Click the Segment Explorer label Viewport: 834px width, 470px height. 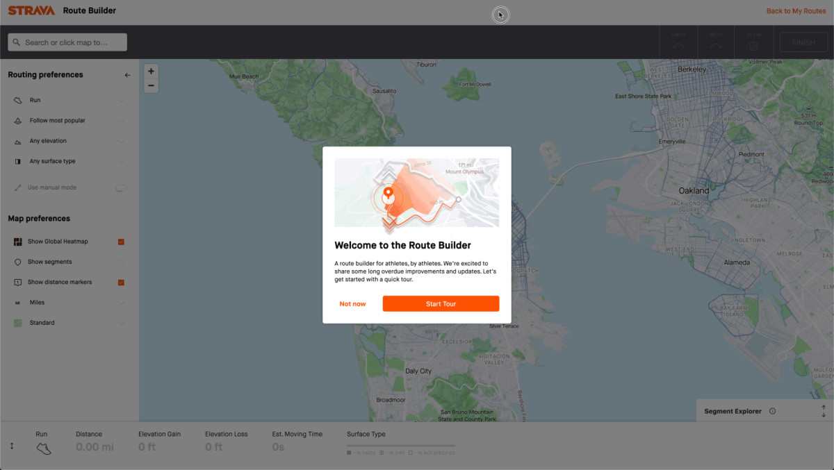(733, 411)
